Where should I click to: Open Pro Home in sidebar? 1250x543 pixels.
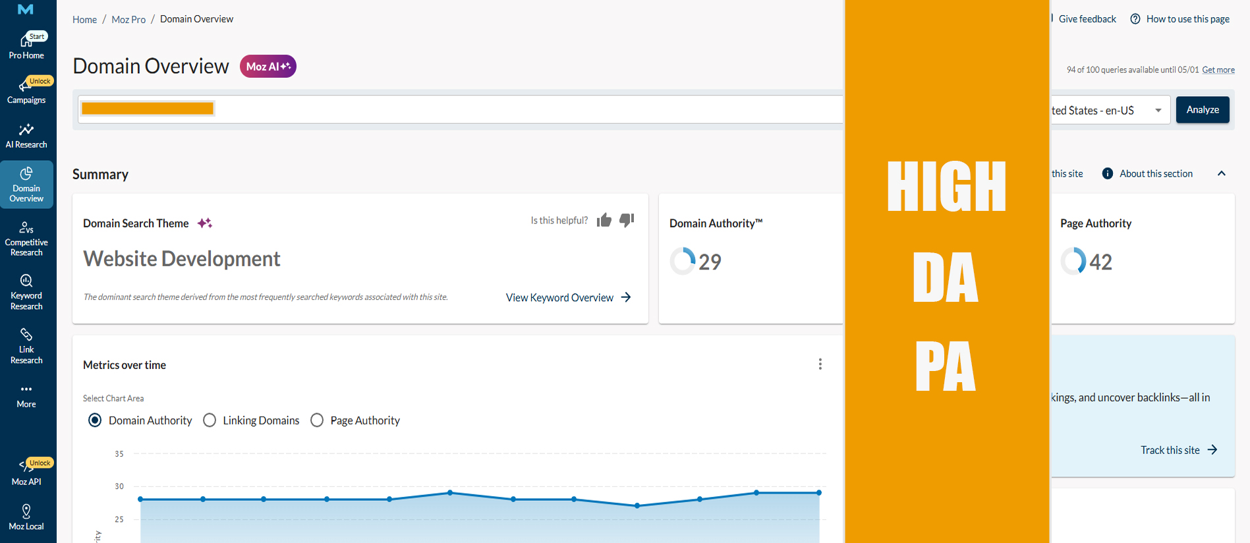point(26,45)
